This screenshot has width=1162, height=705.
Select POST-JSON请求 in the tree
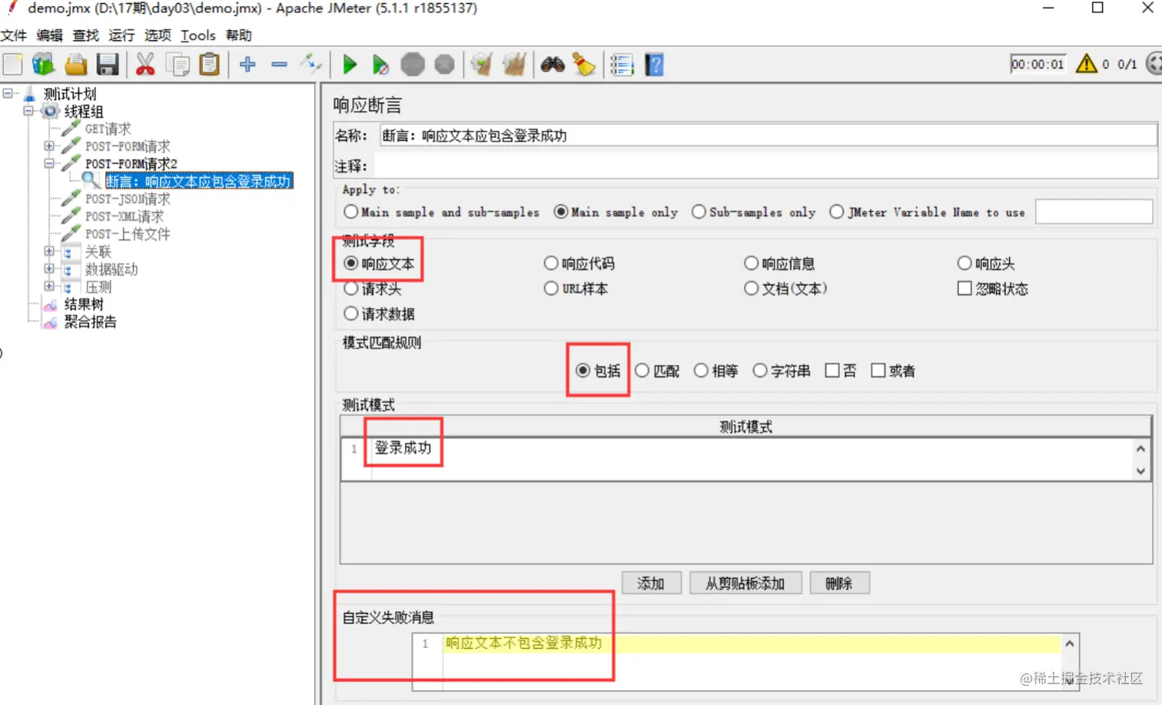tap(128, 199)
